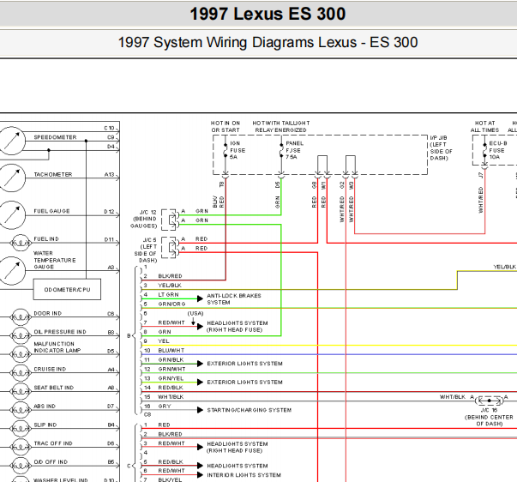Click the (USA) note above RED/WHT wire

coord(195,313)
